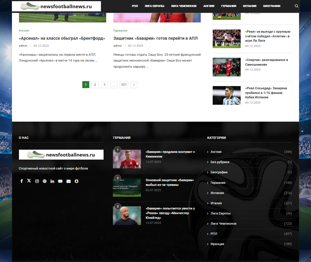Open footer story «Бавария» продлила контракт с Киммихом
This screenshot has width=311, height=262.
[x=170, y=154]
